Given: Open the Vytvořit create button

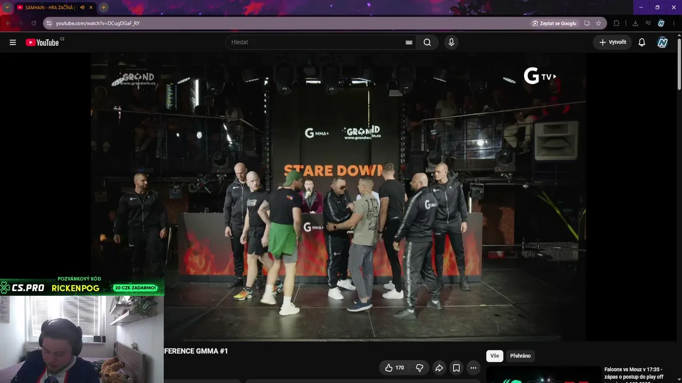Looking at the screenshot, I should pyautogui.click(x=612, y=43).
